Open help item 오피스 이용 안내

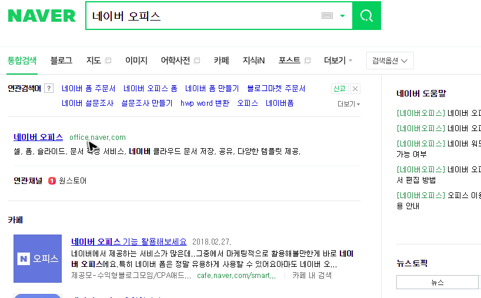(x=439, y=200)
